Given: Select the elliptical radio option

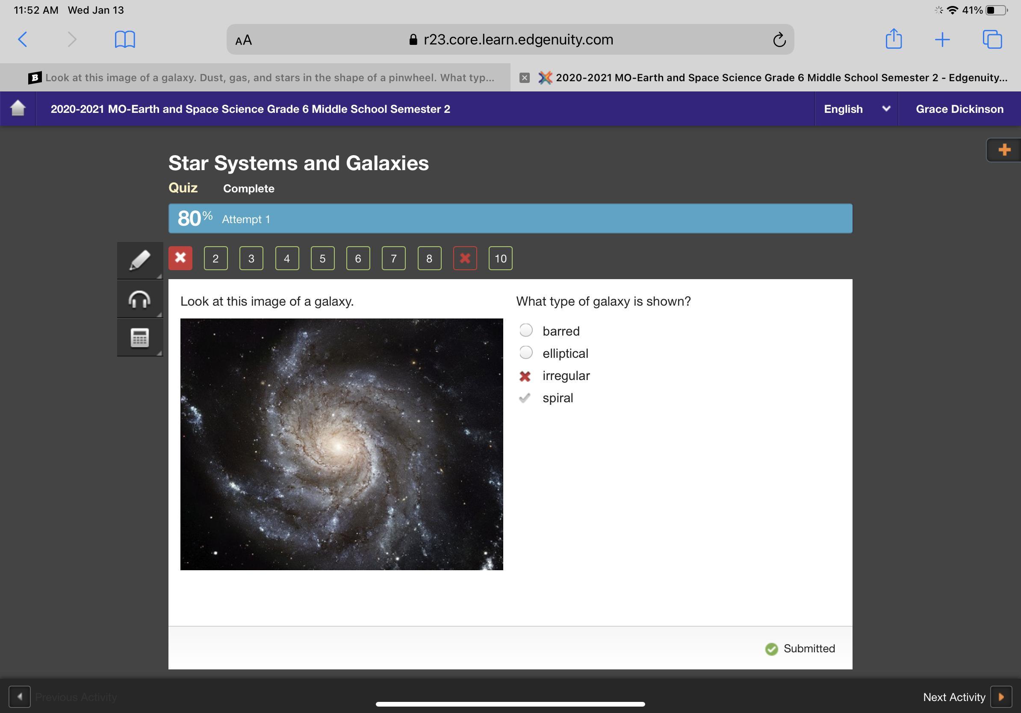Looking at the screenshot, I should coord(525,353).
